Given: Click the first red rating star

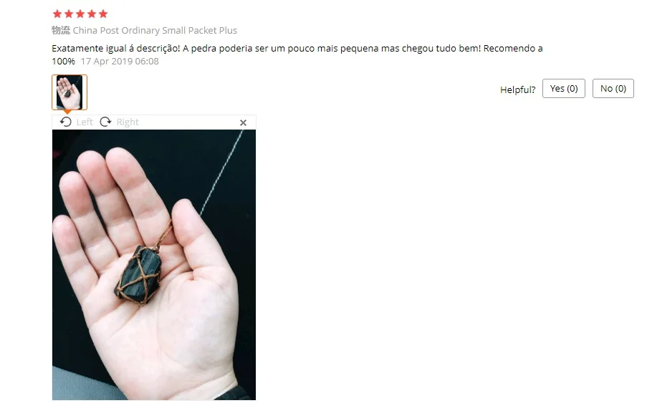Looking at the screenshot, I should [57, 14].
